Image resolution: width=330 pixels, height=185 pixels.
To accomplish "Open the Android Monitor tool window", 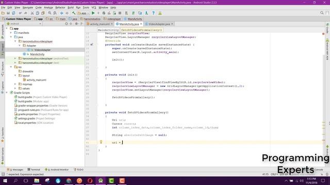I will tap(57, 170).
